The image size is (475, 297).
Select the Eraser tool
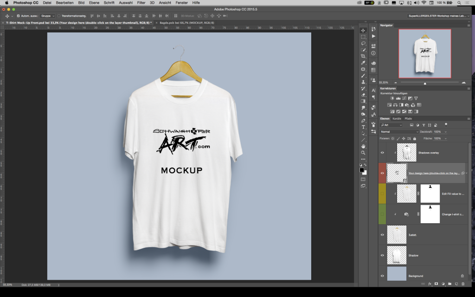click(x=363, y=95)
